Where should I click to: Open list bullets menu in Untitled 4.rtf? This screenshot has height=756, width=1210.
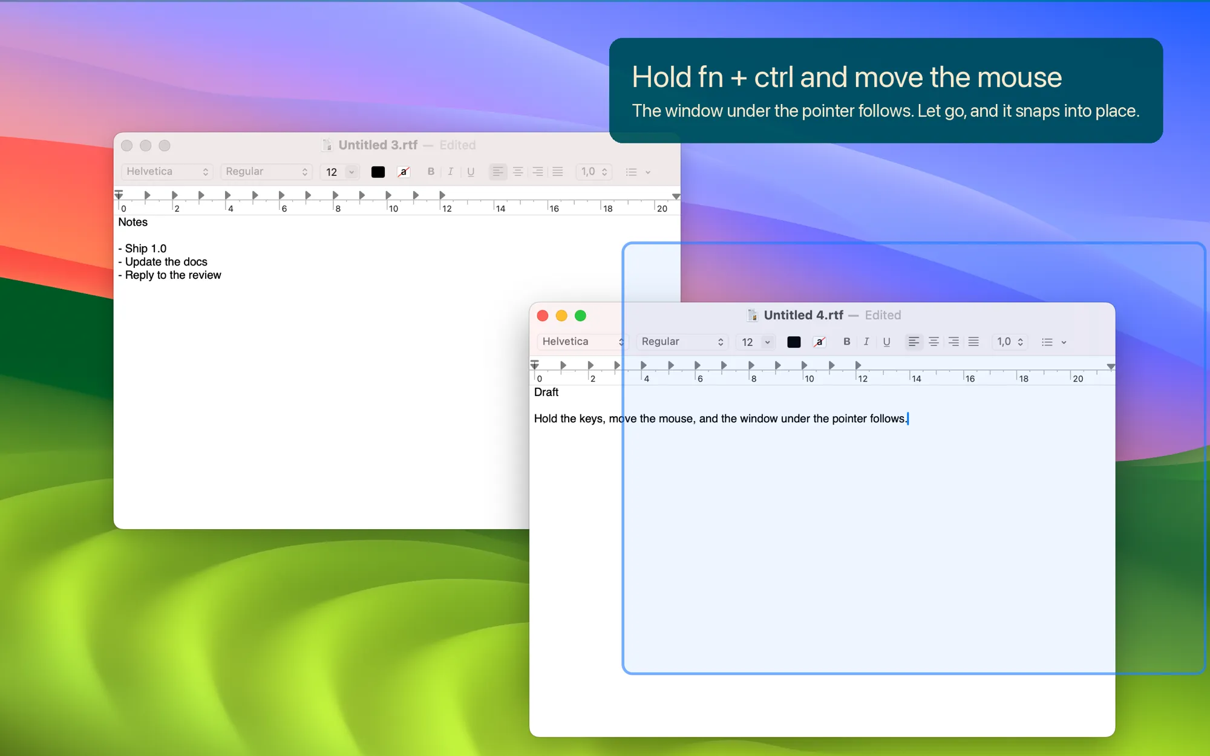click(1053, 342)
